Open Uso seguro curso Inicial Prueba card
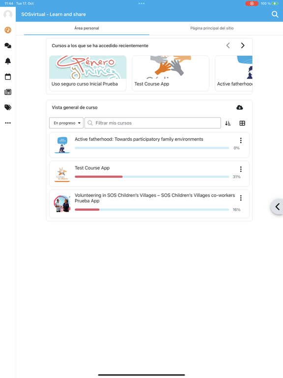This screenshot has width=283, height=378. tap(88, 73)
